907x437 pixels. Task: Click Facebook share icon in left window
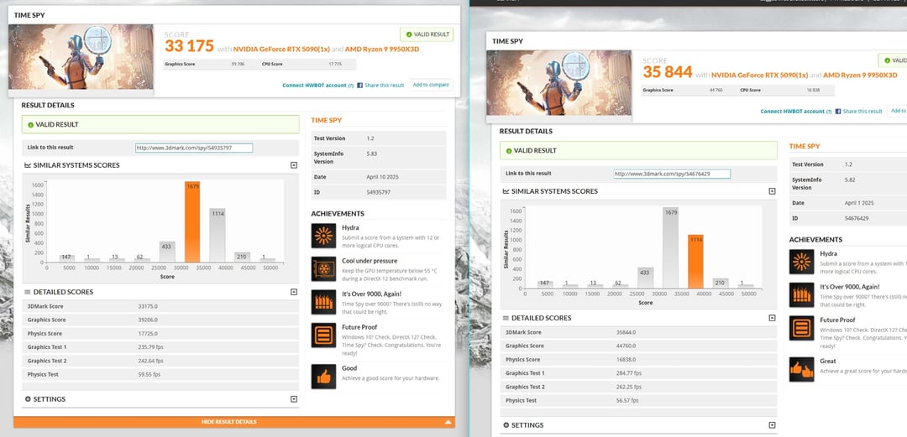coord(359,85)
